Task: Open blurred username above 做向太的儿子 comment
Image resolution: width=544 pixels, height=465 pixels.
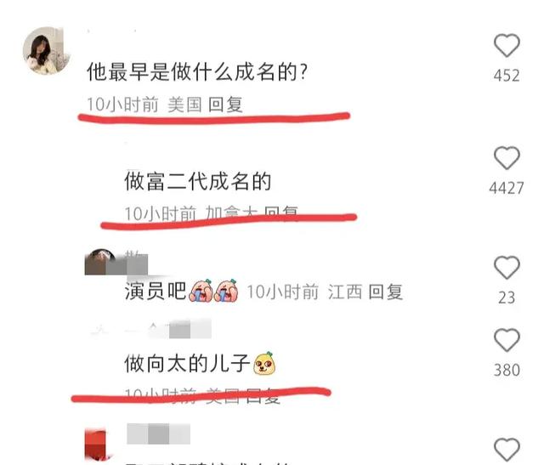Action: (168, 329)
